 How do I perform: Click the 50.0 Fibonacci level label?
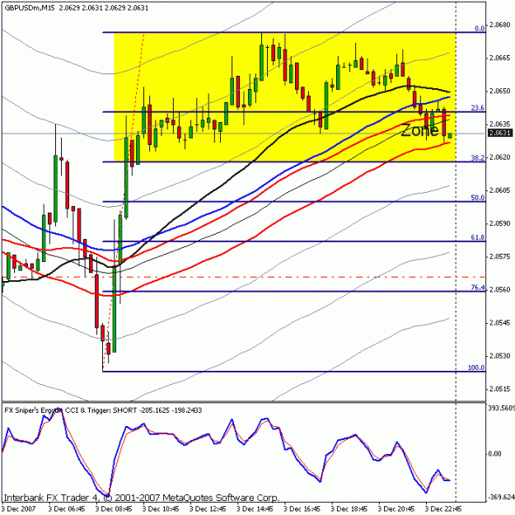coord(478,198)
